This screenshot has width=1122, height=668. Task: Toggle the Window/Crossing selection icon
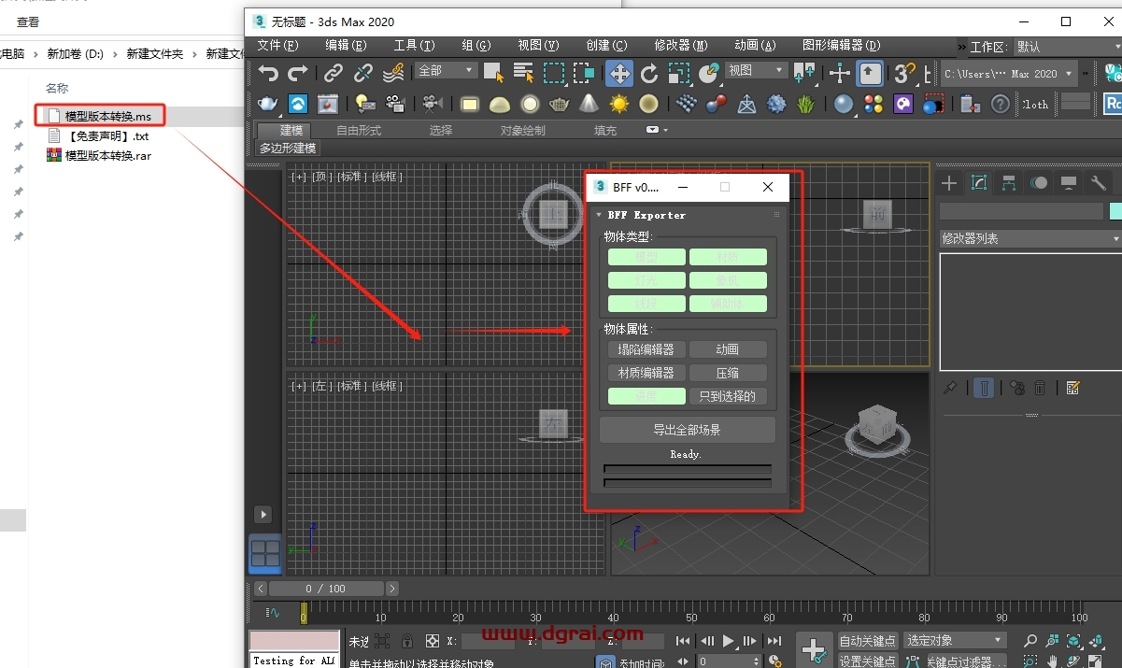(x=584, y=73)
